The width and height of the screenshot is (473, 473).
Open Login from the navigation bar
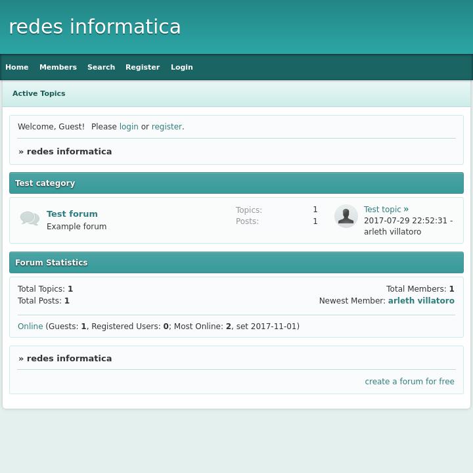[181, 67]
